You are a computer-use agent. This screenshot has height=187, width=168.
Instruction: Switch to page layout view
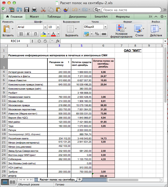tap(12, 182)
